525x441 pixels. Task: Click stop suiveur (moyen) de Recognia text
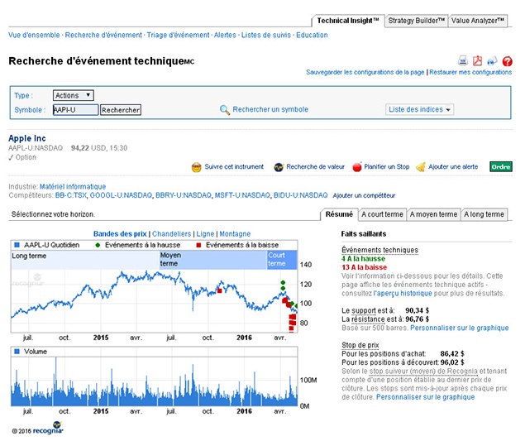point(423,371)
